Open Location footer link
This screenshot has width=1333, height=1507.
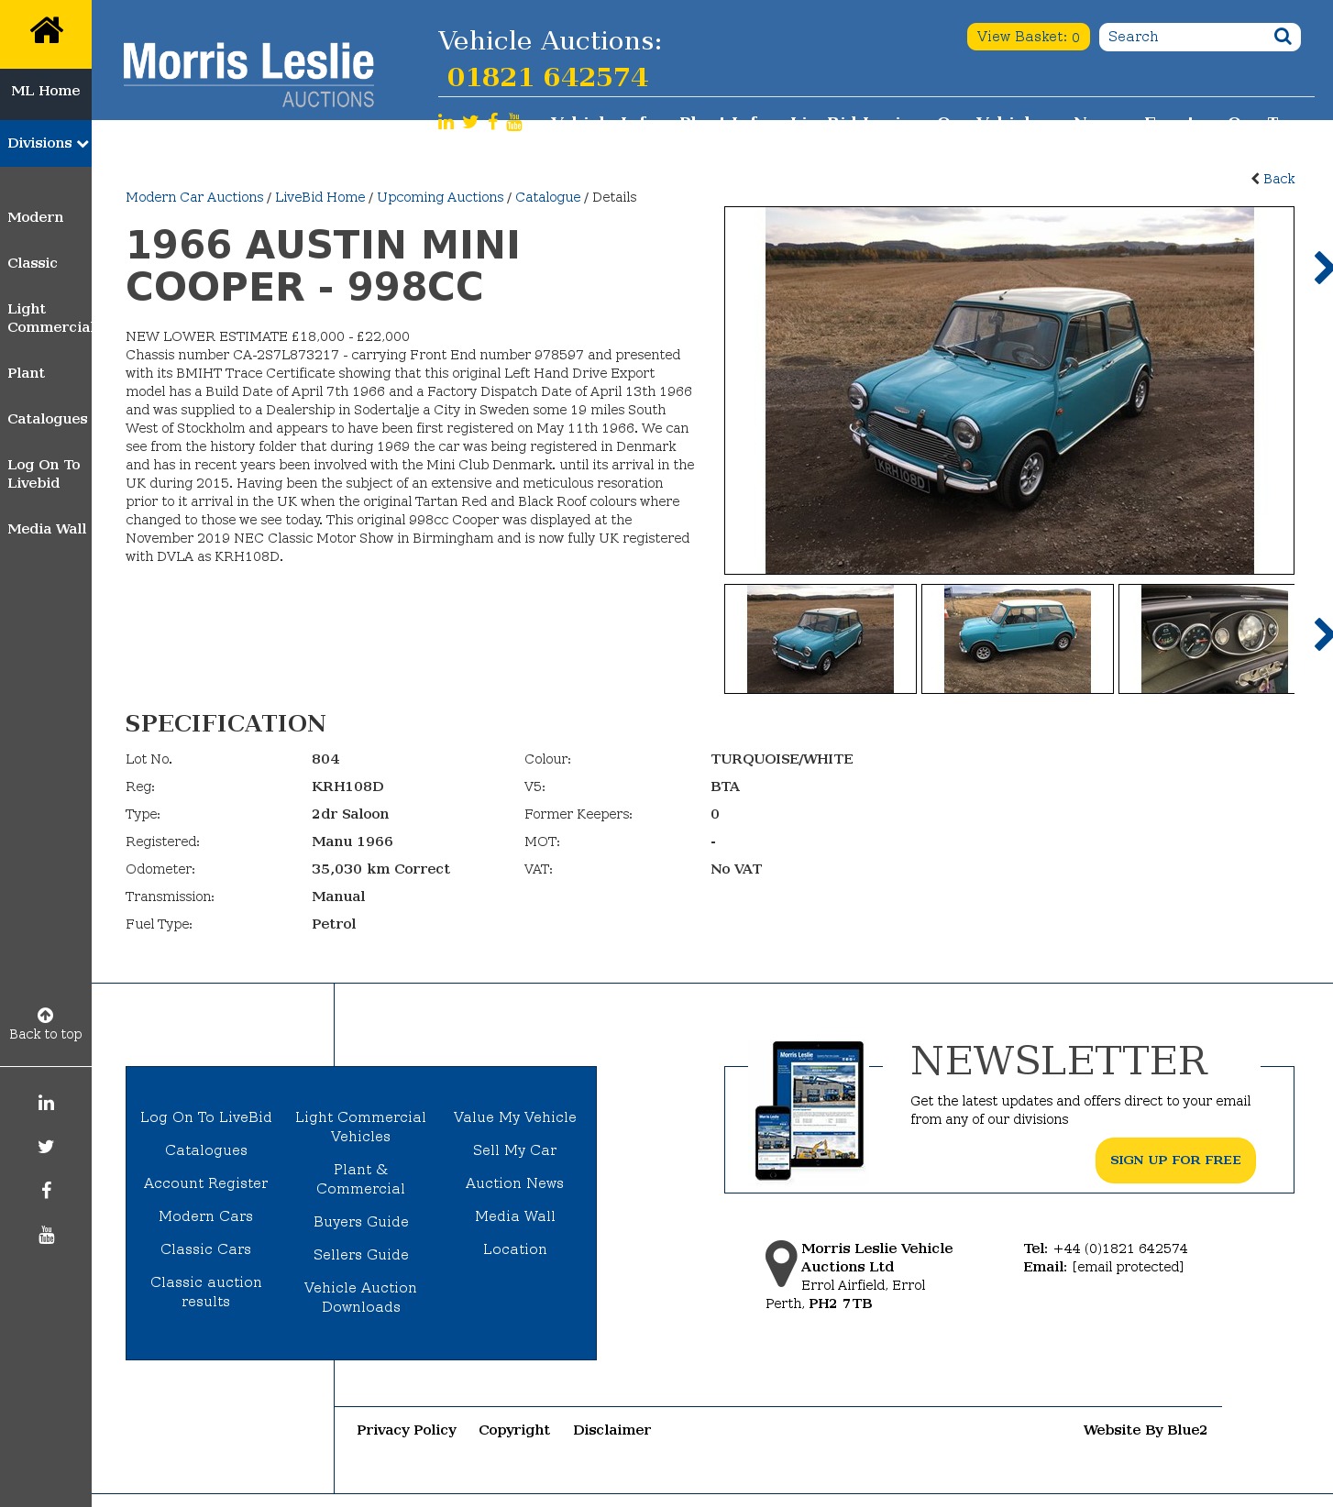[x=515, y=1249]
